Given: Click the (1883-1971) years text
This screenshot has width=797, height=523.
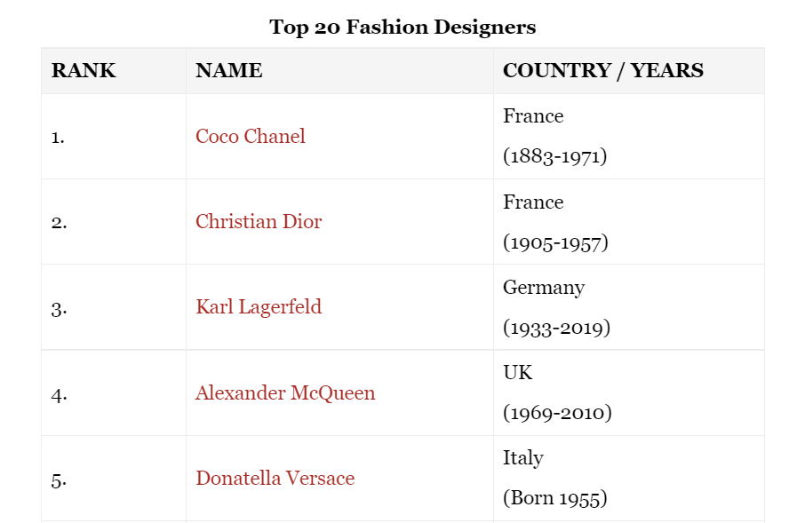Looking at the screenshot, I should [554, 157].
